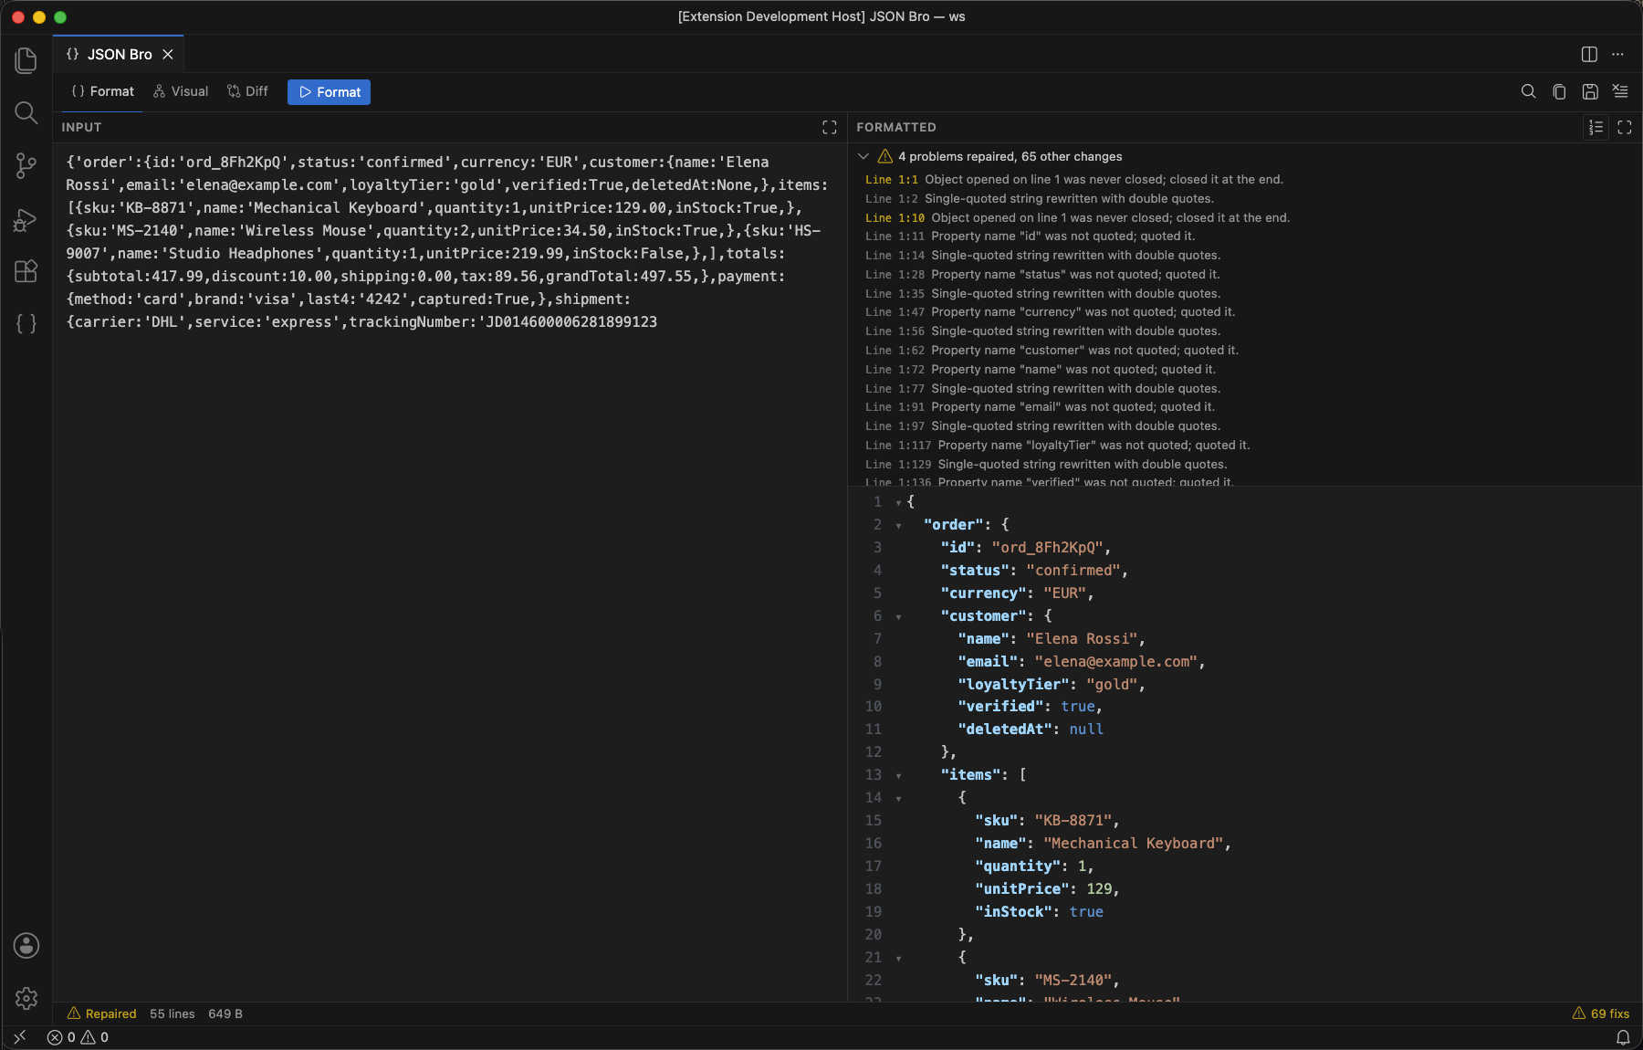The height and width of the screenshot is (1050, 1643).
Task: Collapse the problems repaired list
Action: [863, 157]
